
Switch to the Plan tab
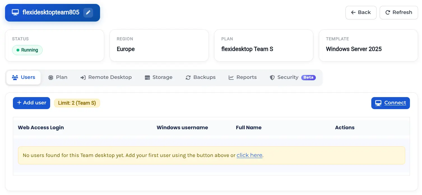(58, 77)
